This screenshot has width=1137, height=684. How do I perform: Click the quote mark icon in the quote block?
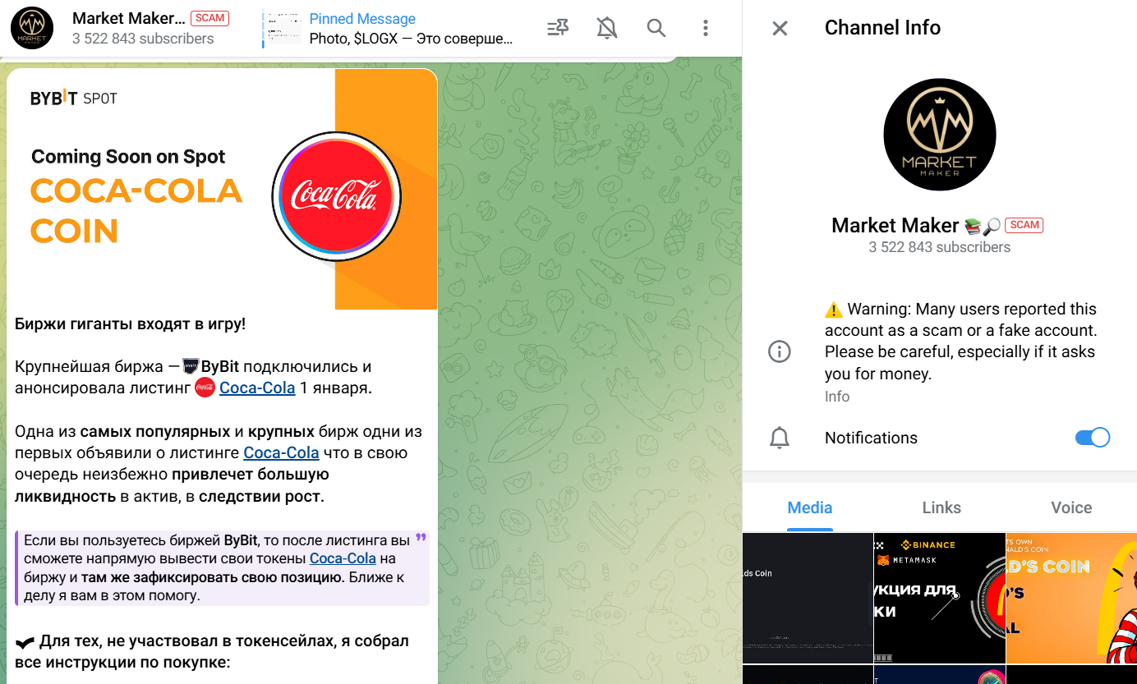click(x=421, y=539)
